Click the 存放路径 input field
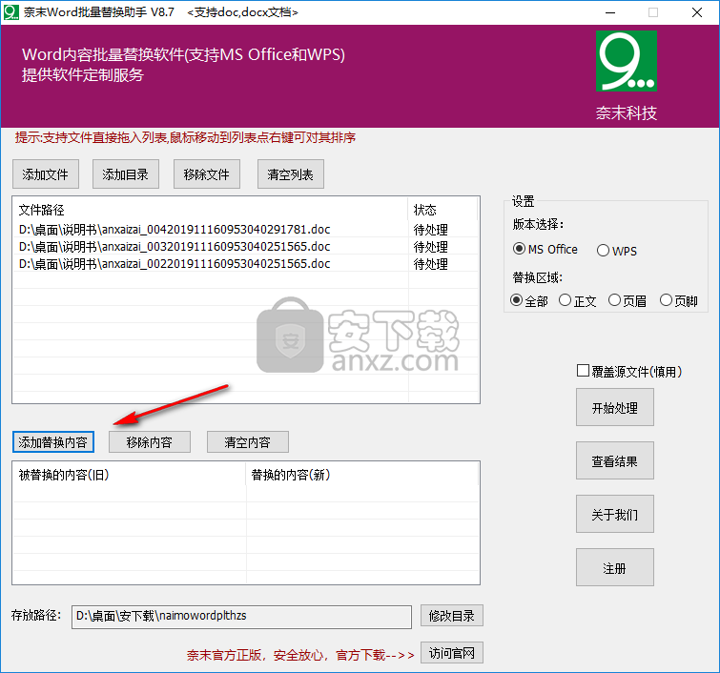This screenshot has height=673, width=720. coord(242,616)
